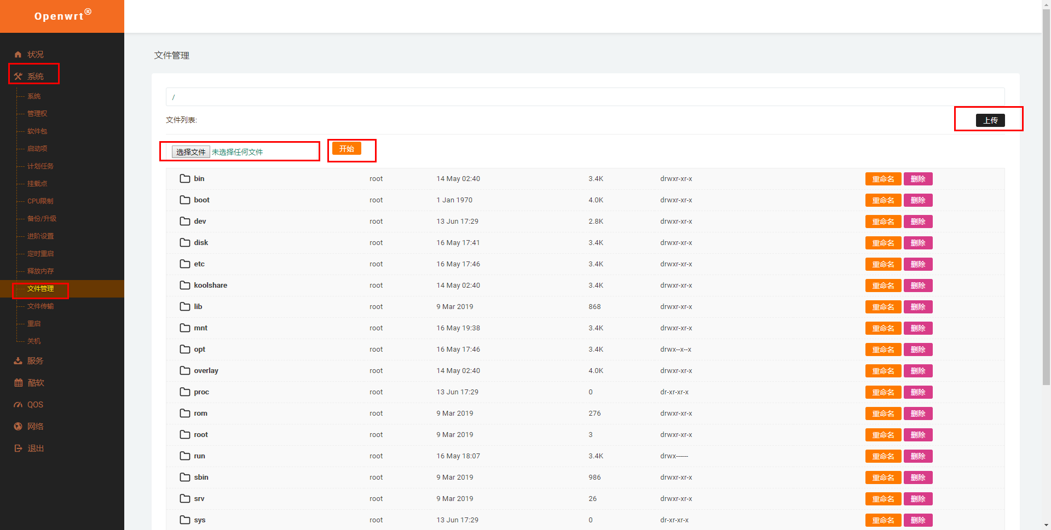Click the Openwrt logo
1051x530 pixels.
point(62,16)
